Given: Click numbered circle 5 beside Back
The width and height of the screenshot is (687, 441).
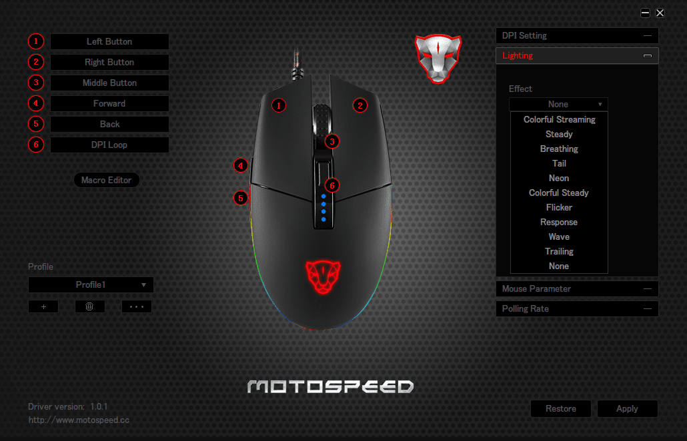Looking at the screenshot, I should (36, 125).
